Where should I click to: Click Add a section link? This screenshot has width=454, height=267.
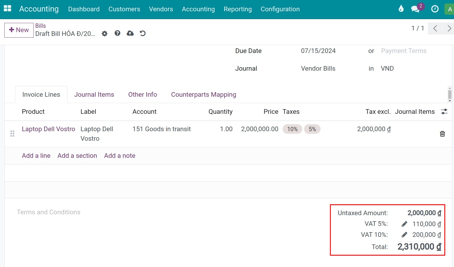coord(77,156)
